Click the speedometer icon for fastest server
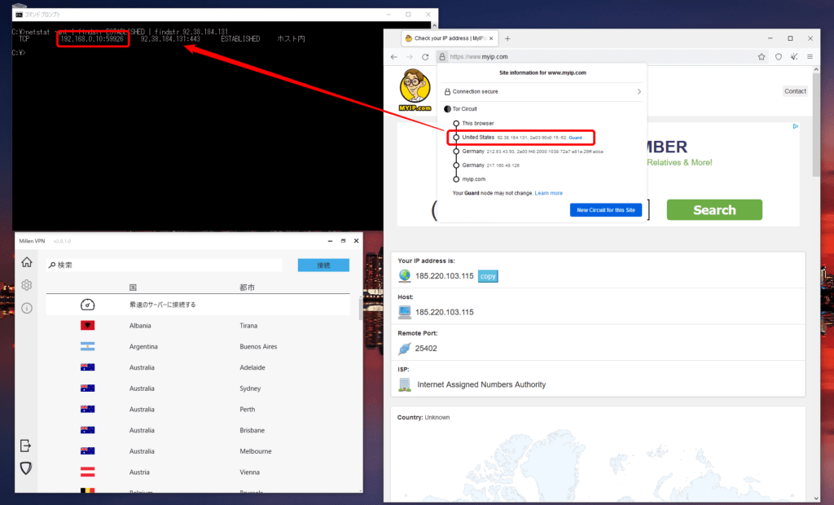This screenshot has width=834, height=505. [x=87, y=305]
